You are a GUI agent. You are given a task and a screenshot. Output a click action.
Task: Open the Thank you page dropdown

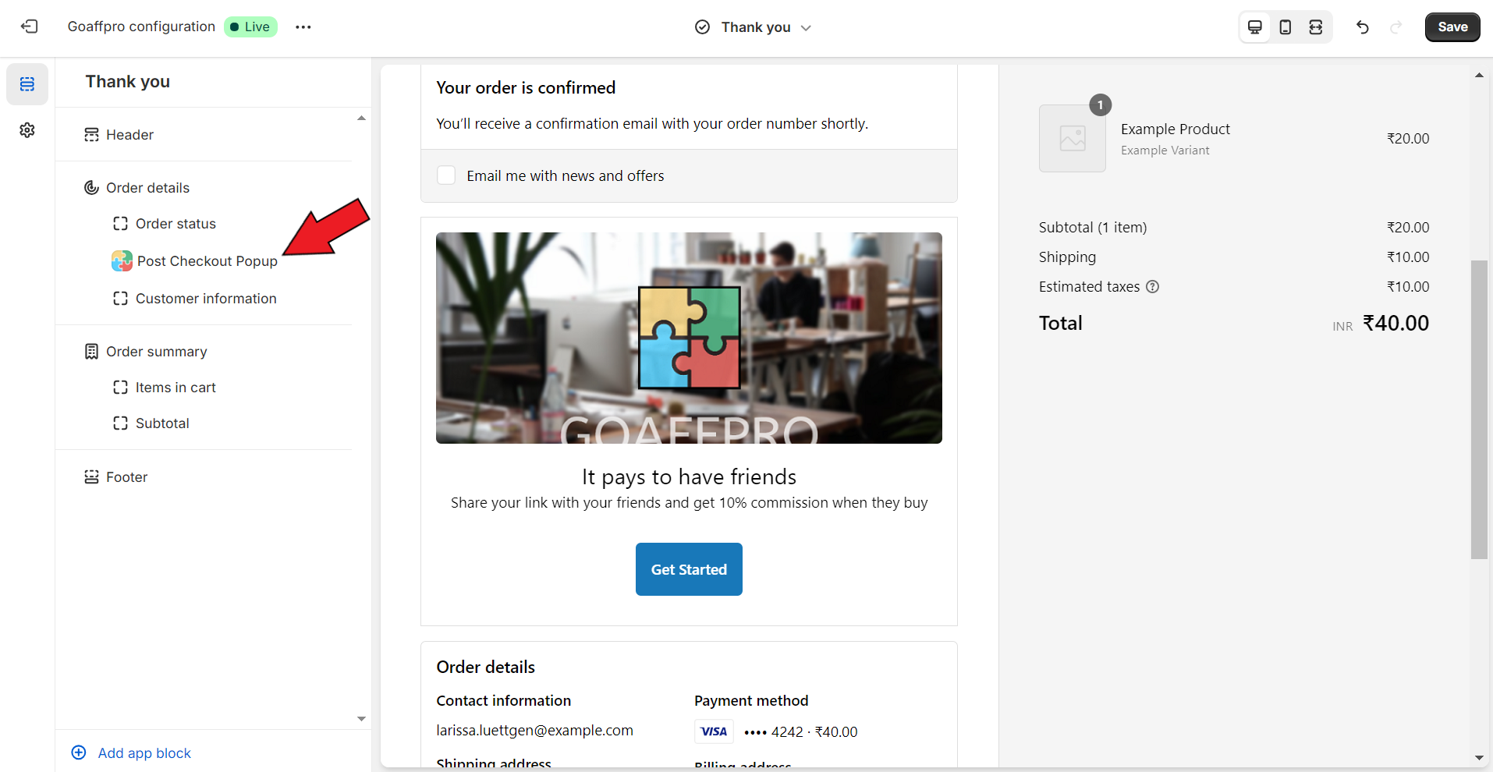coord(754,27)
